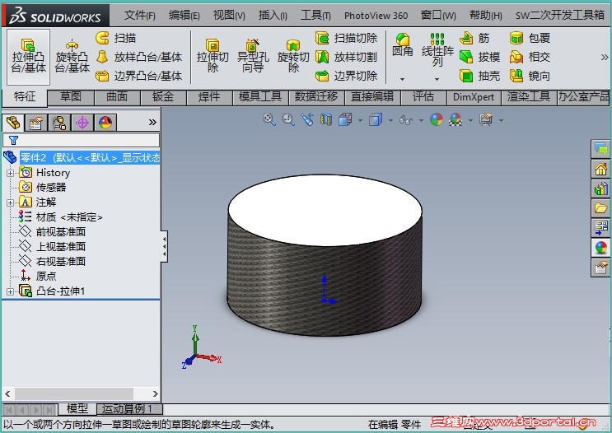This screenshot has width=612, height=433.
Task: Open the View Orientation dropdown arrow
Action: [360, 120]
